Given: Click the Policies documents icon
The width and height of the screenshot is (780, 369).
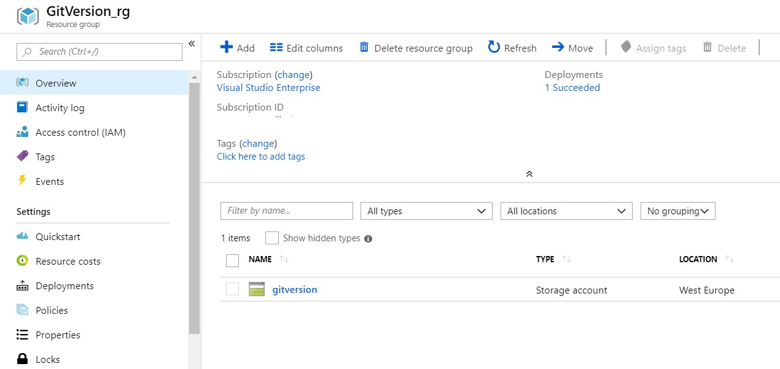Looking at the screenshot, I should click(23, 310).
